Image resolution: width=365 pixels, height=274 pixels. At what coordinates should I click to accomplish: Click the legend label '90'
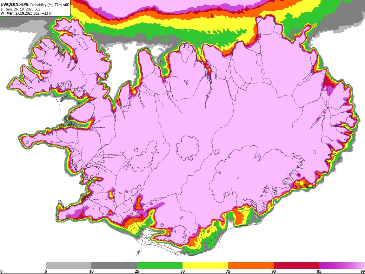[274, 271]
